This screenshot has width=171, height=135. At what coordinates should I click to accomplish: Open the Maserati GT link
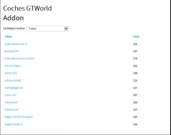11,102
